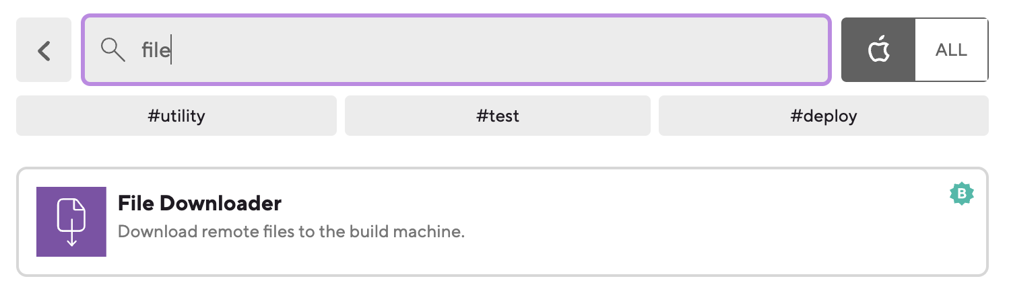
Task: Click the "B" badge on the File Downloader card
Action: pyautogui.click(x=962, y=194)
